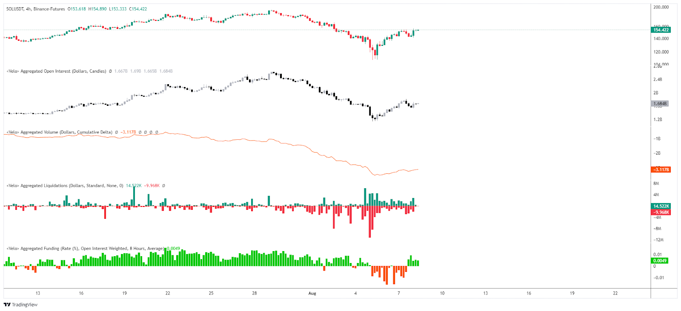Click the −12M liquidations axis label
Viewport: 681px width, 311px height.
pos(658,240)
